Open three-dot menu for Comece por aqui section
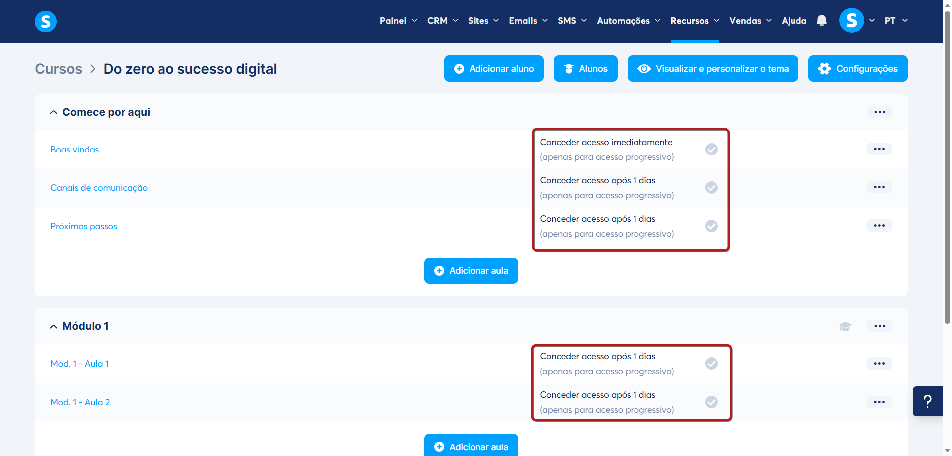Image resolution: width=952 pixels, height=456 pixels. pos(880,112)
